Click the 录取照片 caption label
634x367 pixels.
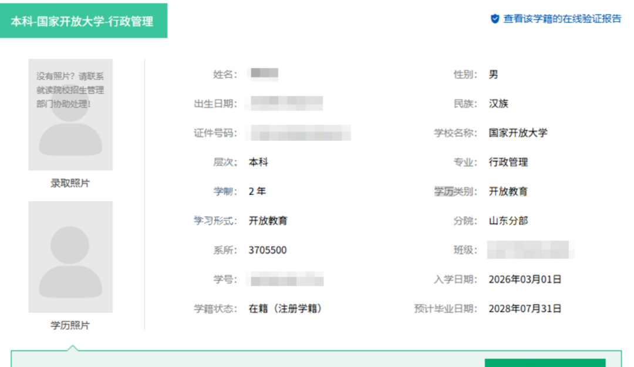(x=70, y=183)
